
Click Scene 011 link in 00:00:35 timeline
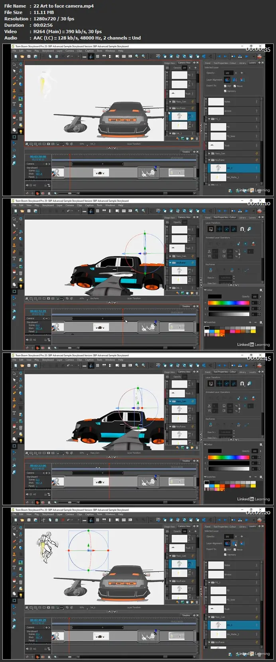point(38,171)
